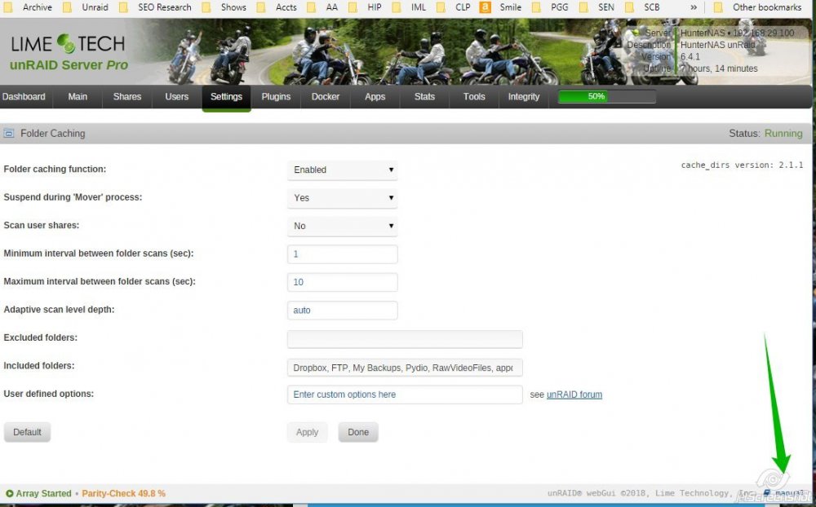Click the Folder Caching panel icon
Image resolution: width=816 pixels, height=507 pixels.
[8, 134]
